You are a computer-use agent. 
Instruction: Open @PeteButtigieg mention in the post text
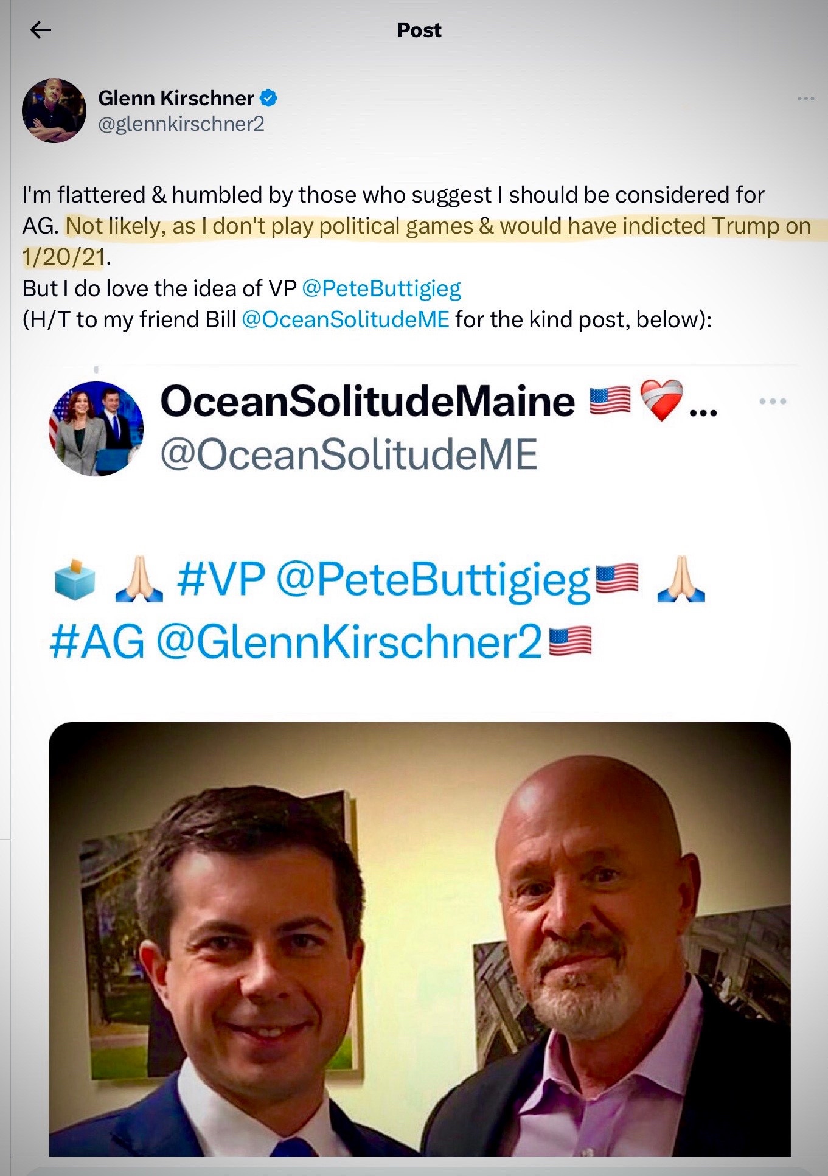(x=381, y=288)
